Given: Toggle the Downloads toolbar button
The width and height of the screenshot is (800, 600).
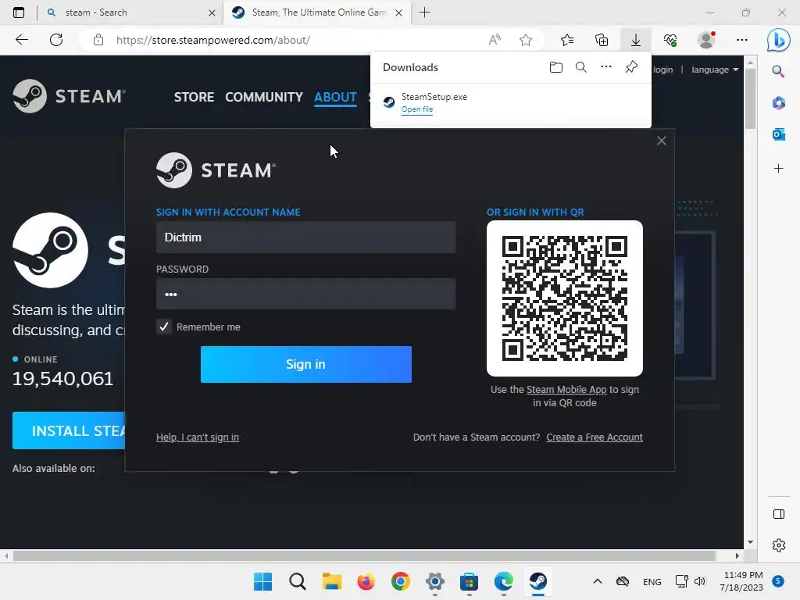Looking at the screenshot, I should [636, 40].
